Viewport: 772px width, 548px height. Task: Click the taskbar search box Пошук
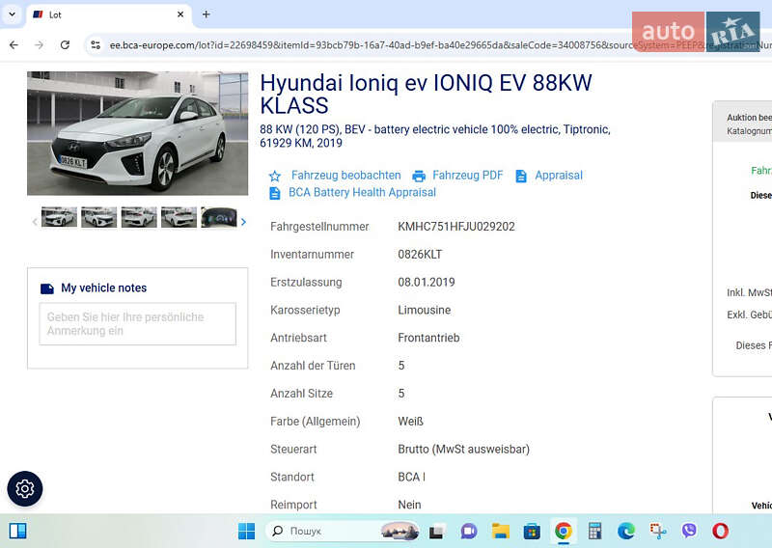click(x=344, y=531)
